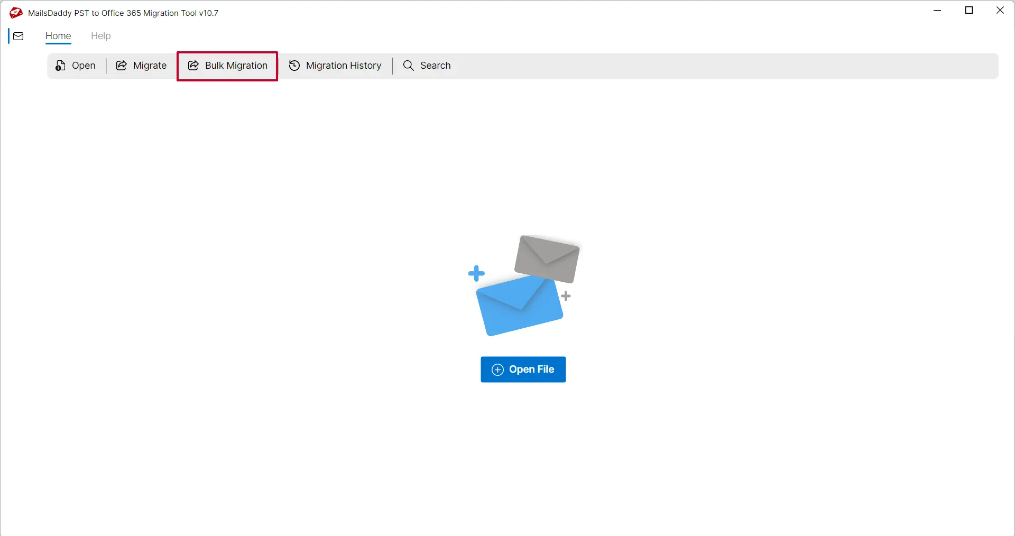View Migration History via its text label
Viewport: 1015px width, 536px height.
point(344,66)
